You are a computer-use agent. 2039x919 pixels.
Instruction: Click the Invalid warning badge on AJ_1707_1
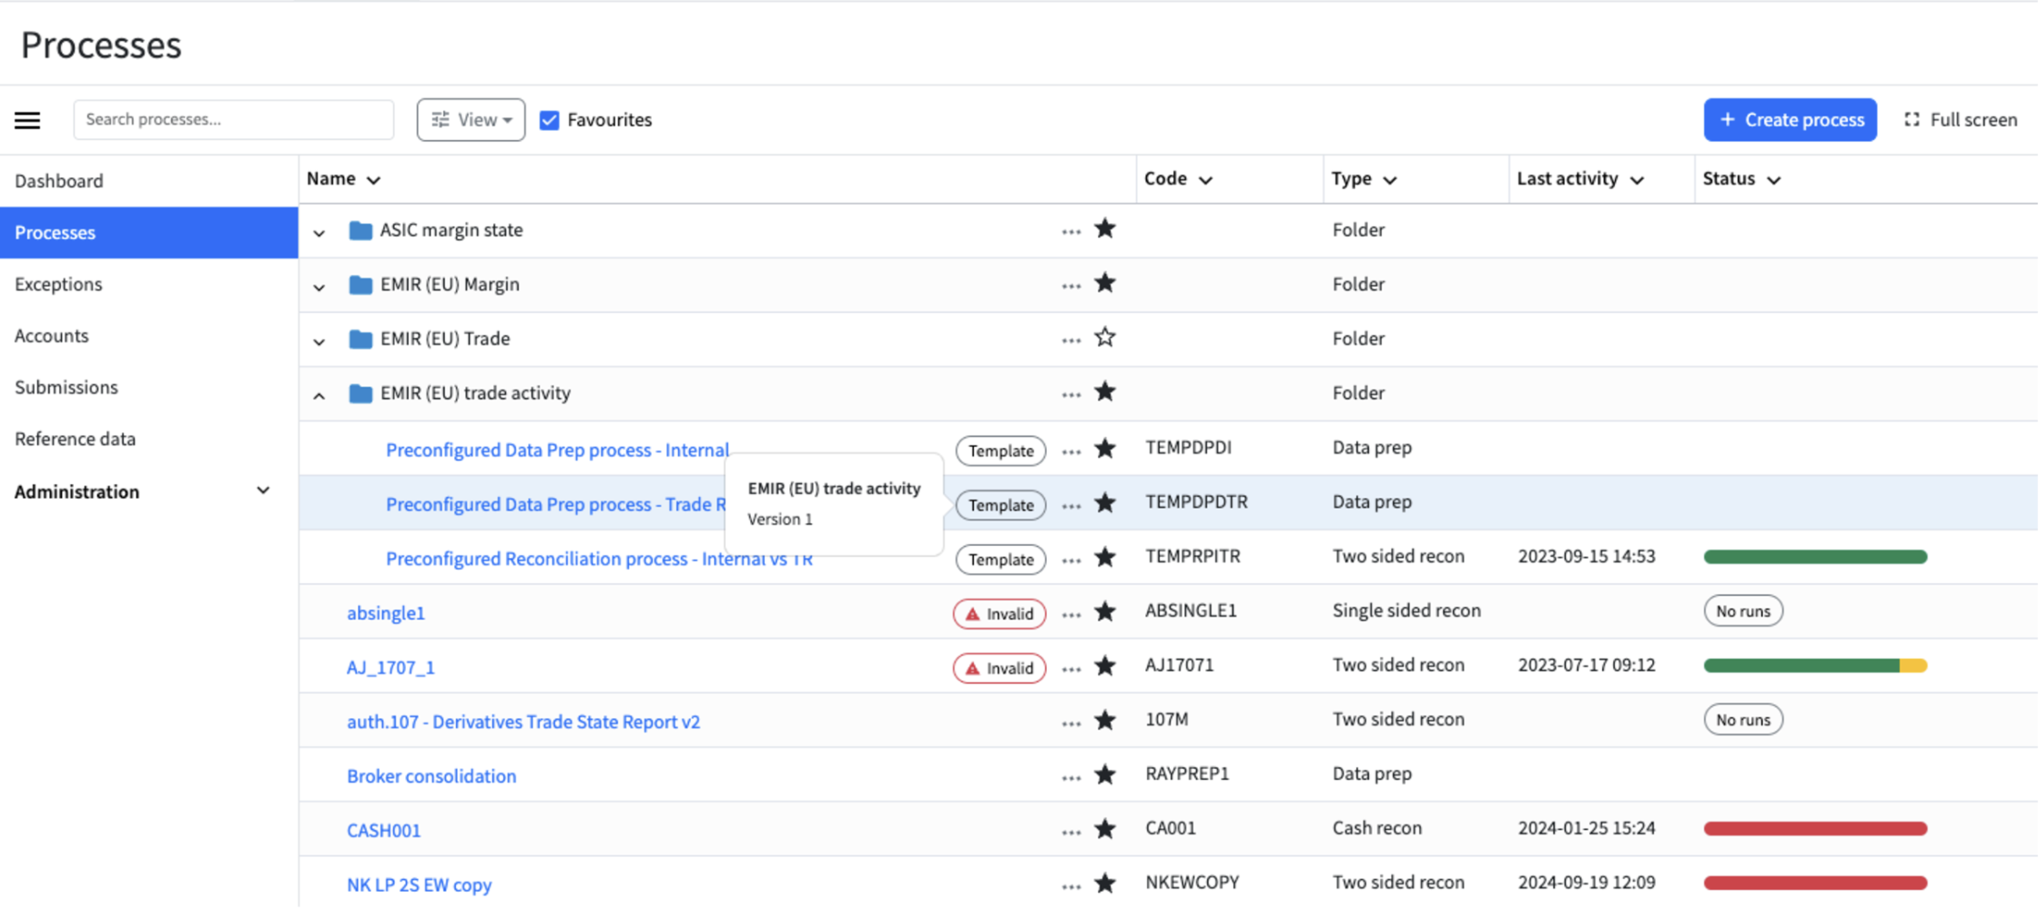pyautogui.click(x=999, y=668)
